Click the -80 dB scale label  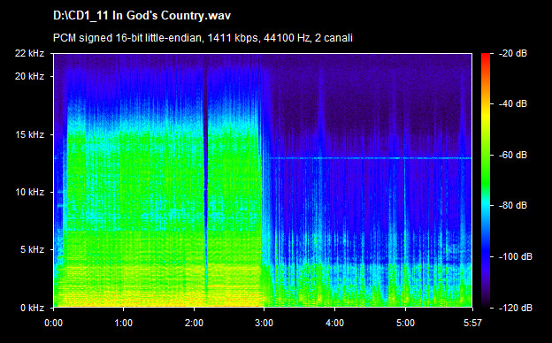click(x=513, y=205)
